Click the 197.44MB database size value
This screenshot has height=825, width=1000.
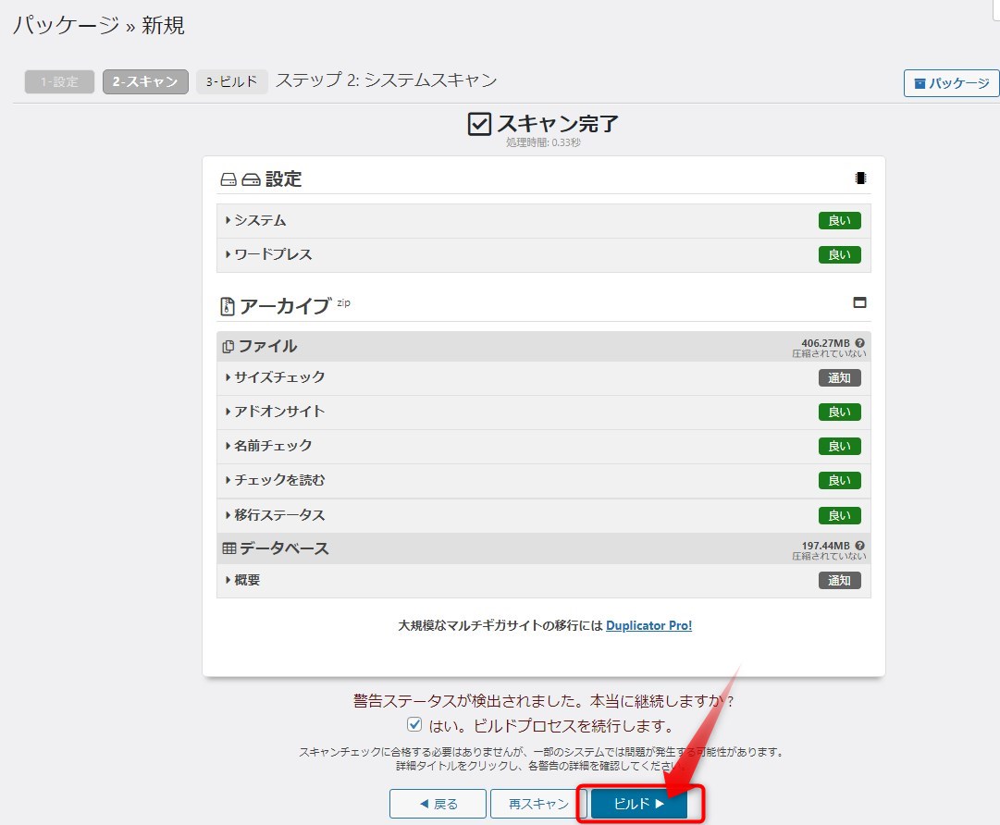pyautogui.click(x=825, y=546)
